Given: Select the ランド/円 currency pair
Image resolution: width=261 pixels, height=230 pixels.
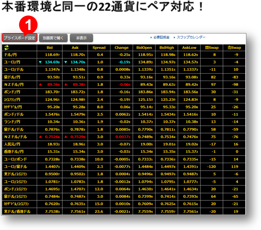Looking at the screenshot, I should click(12, 122).
